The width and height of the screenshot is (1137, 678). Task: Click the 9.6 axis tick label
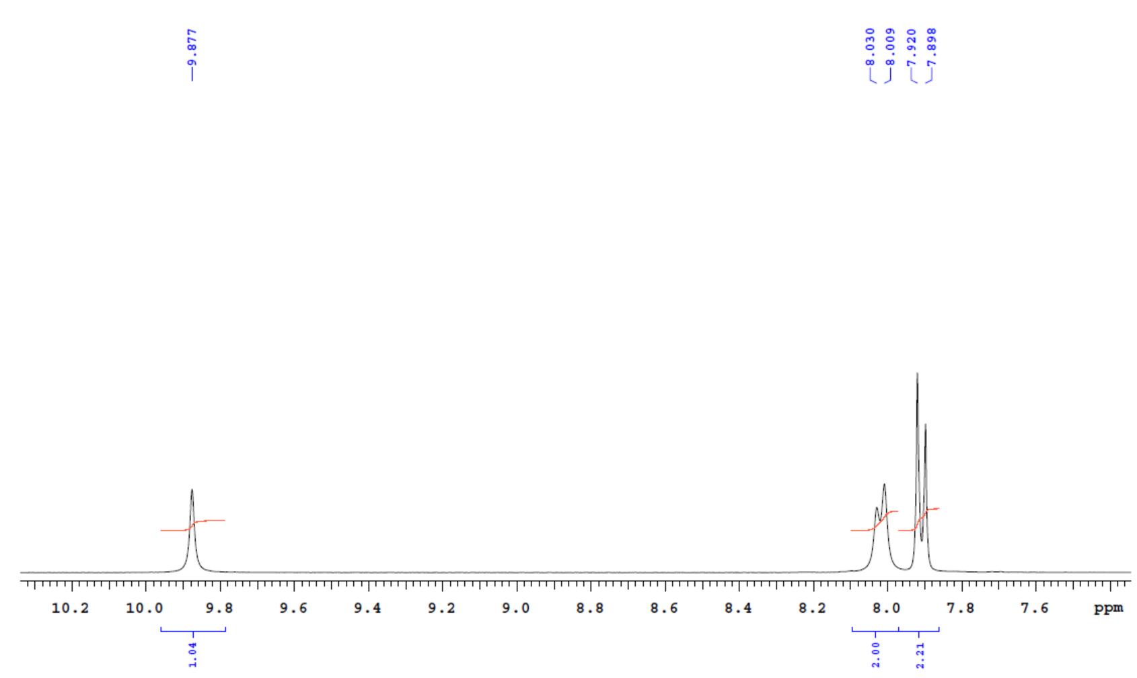coord(293,609)
